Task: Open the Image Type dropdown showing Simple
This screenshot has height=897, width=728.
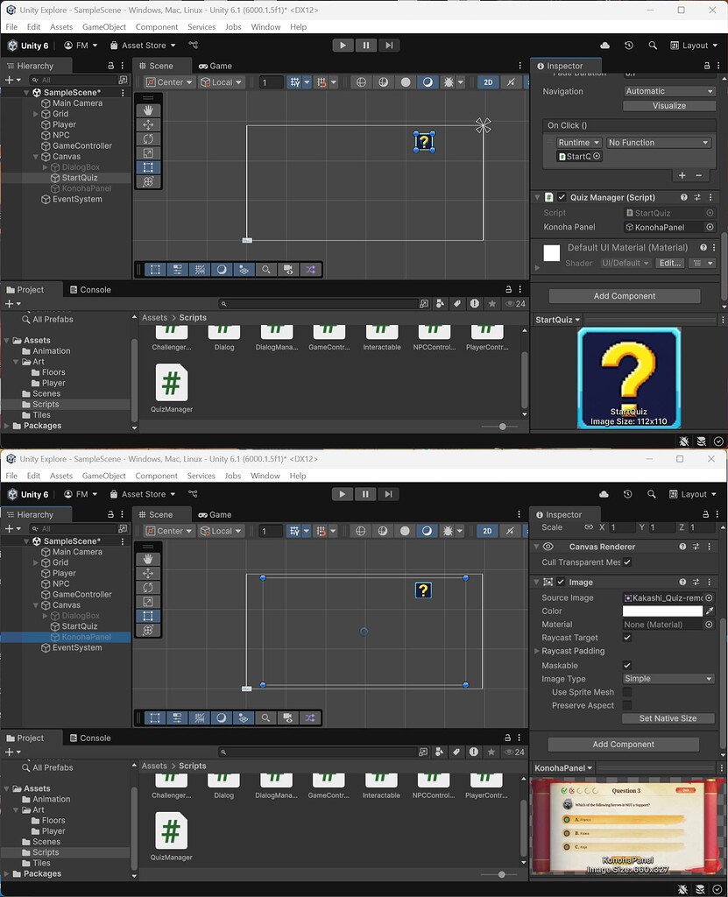Action: 668,678
